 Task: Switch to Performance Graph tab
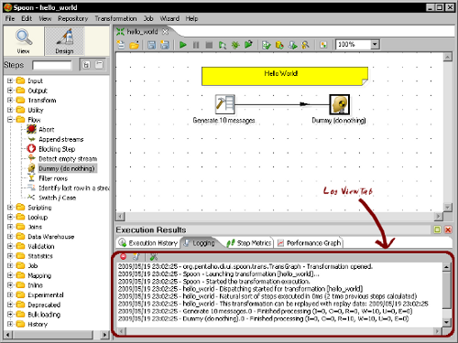[310, 243]
